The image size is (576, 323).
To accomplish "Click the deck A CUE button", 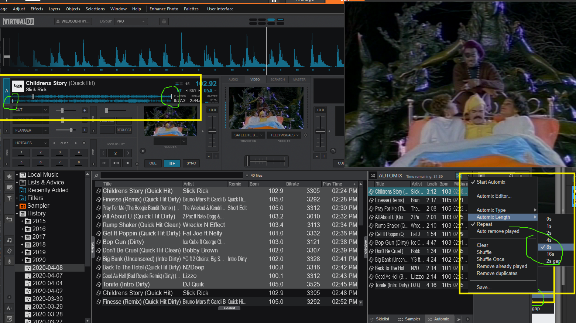I will [x=153, y=163].
